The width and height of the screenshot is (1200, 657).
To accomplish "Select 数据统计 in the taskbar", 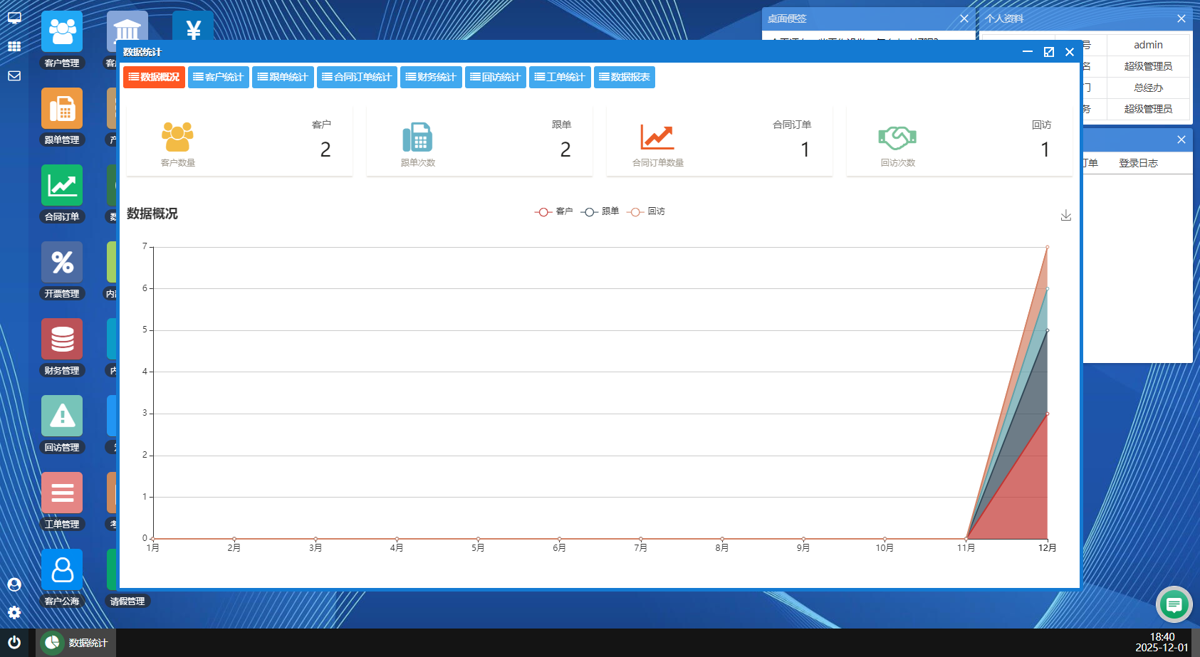I will pyautogui.click(x=75, y=643).
